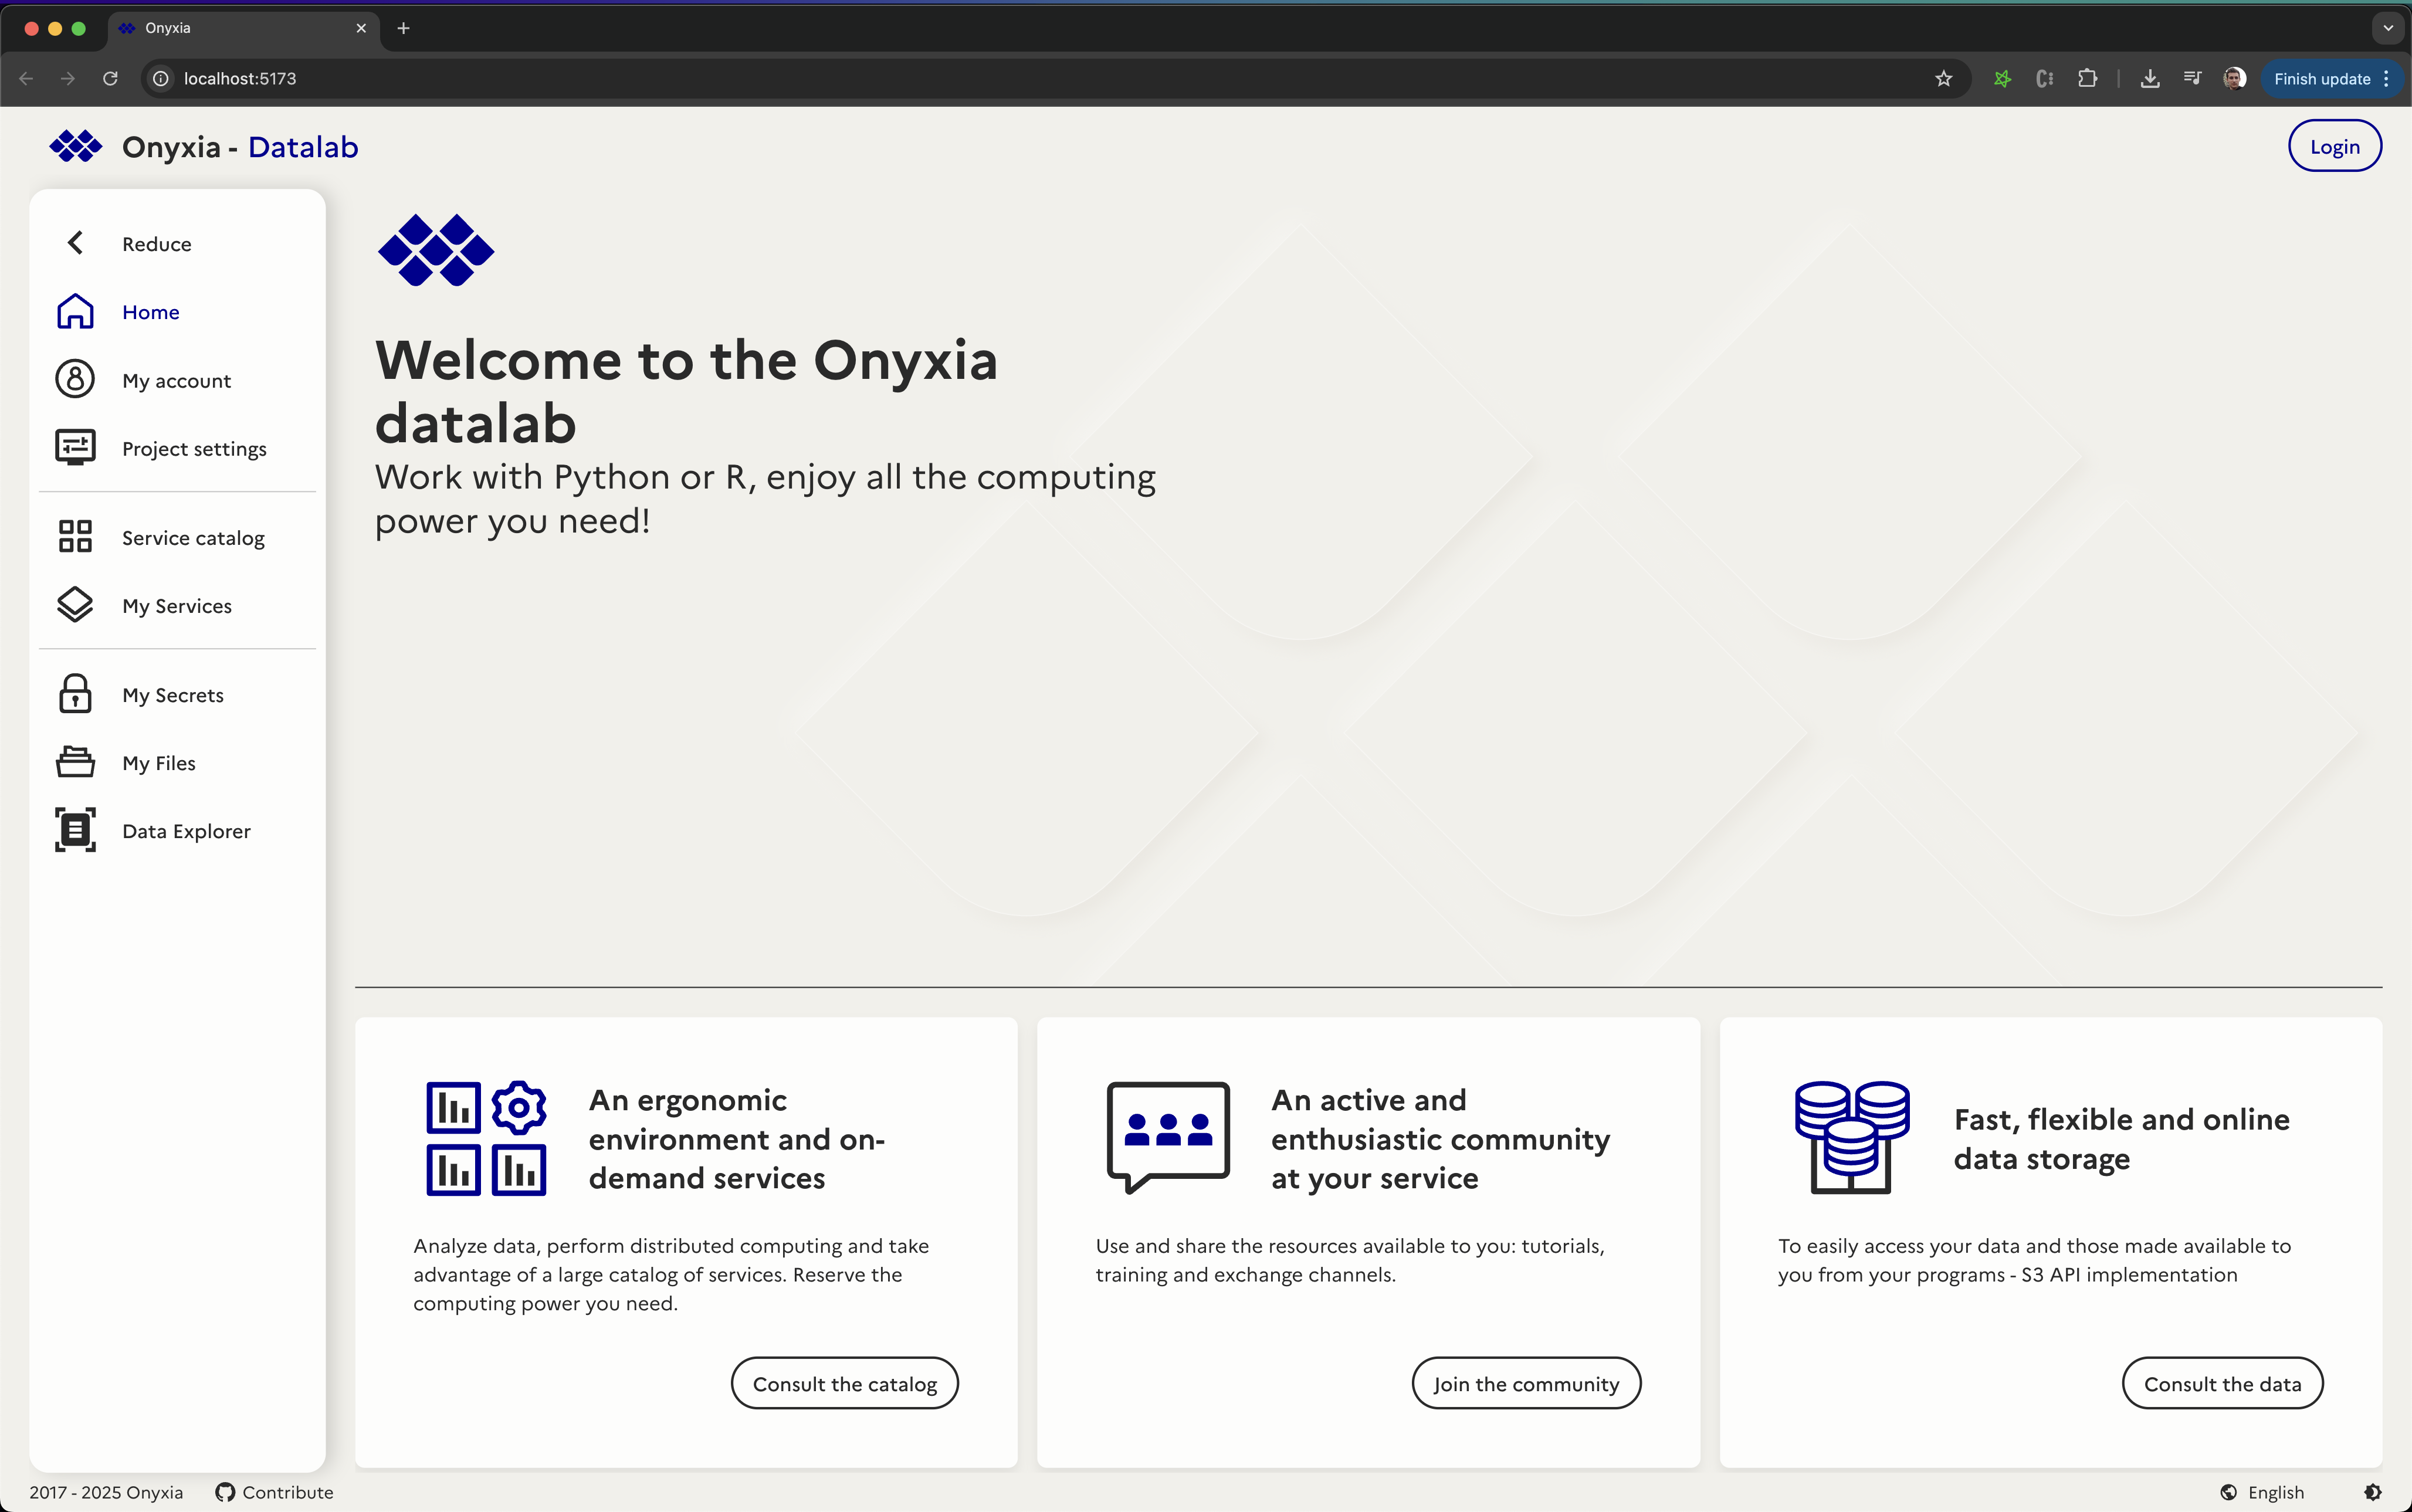Viewport: 2412px width, 1512px height.
Task: Open Chrome's tab search dropdown arrow
Action: point(2388,28)
